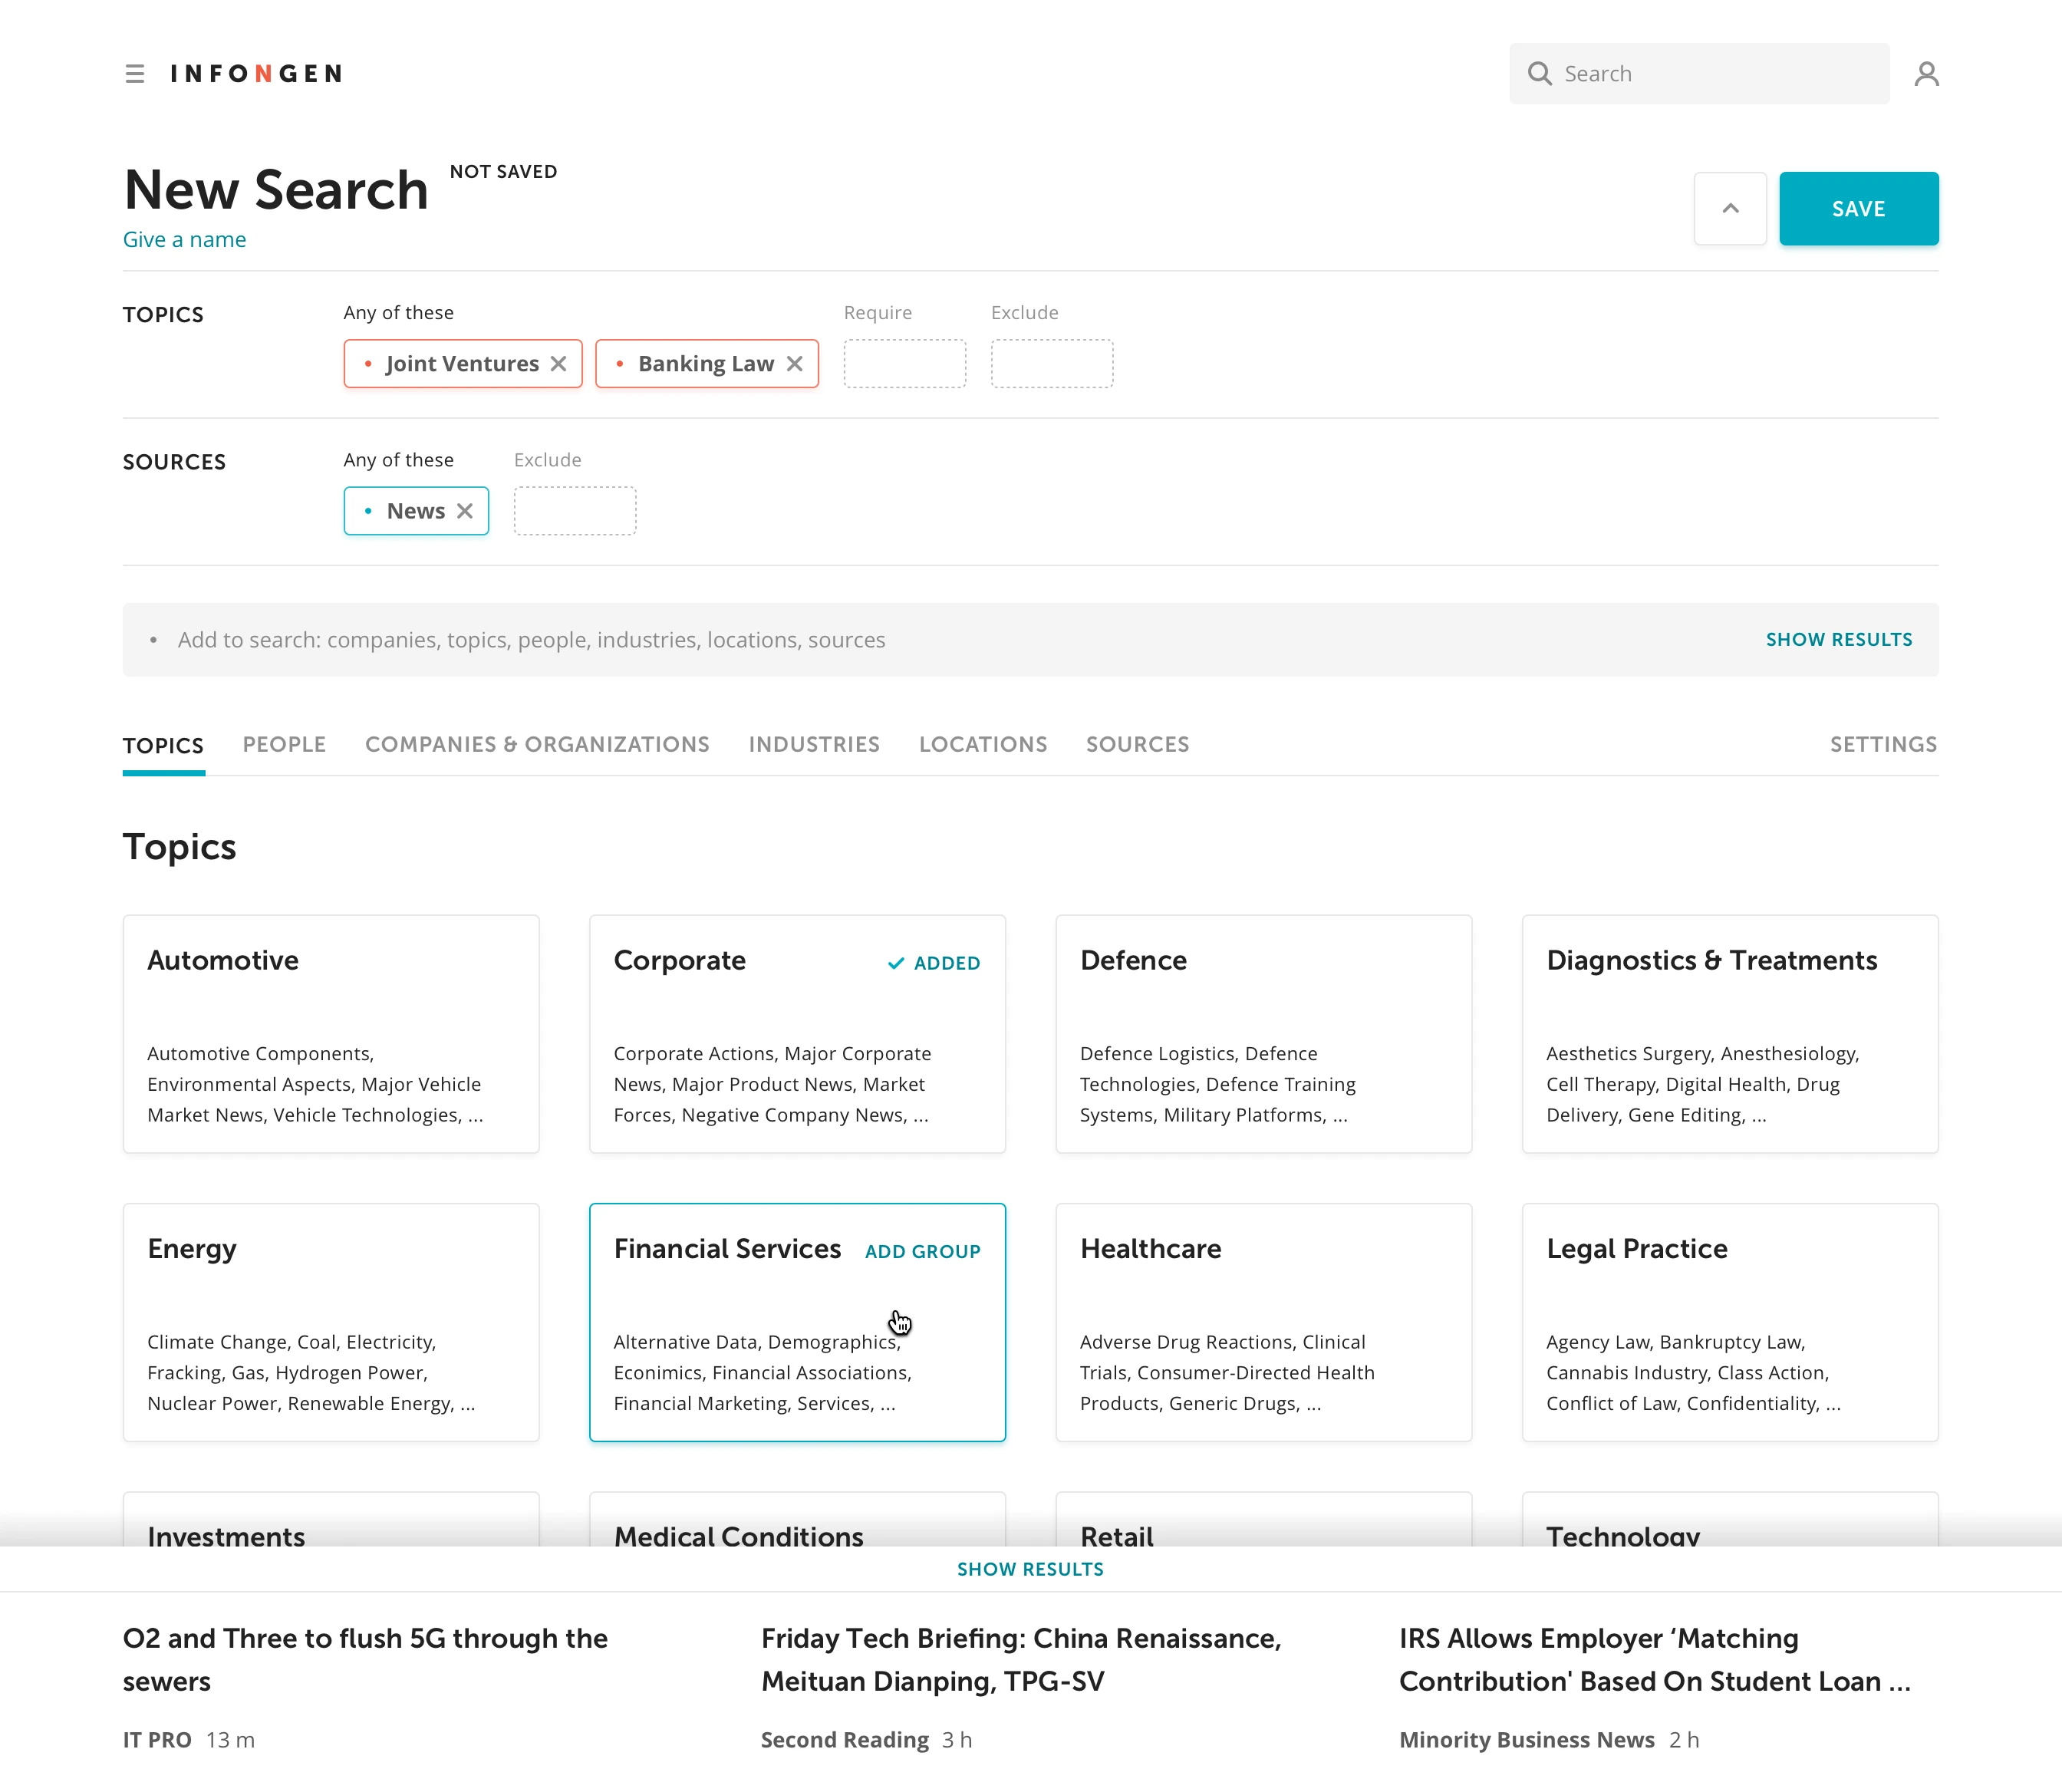Toggle the ADDED state on Corporate topic
Viewport: 2062px width, 1792px height.
coord(933,963)
